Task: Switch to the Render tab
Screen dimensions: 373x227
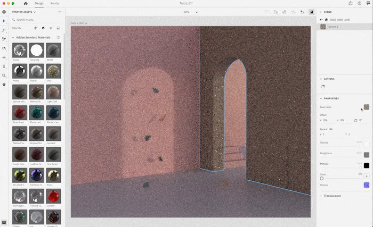Action: pos(55,3)
